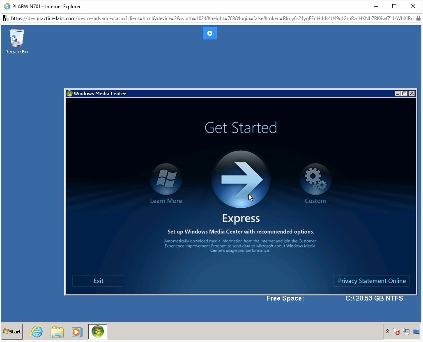
Task: Open Privacy Statement Online
Action: point(372,281)
